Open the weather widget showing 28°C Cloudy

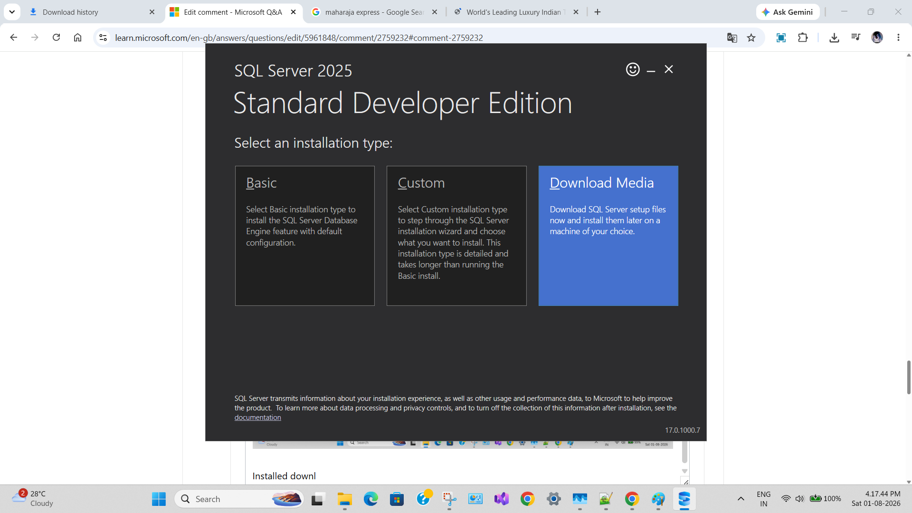33,499
